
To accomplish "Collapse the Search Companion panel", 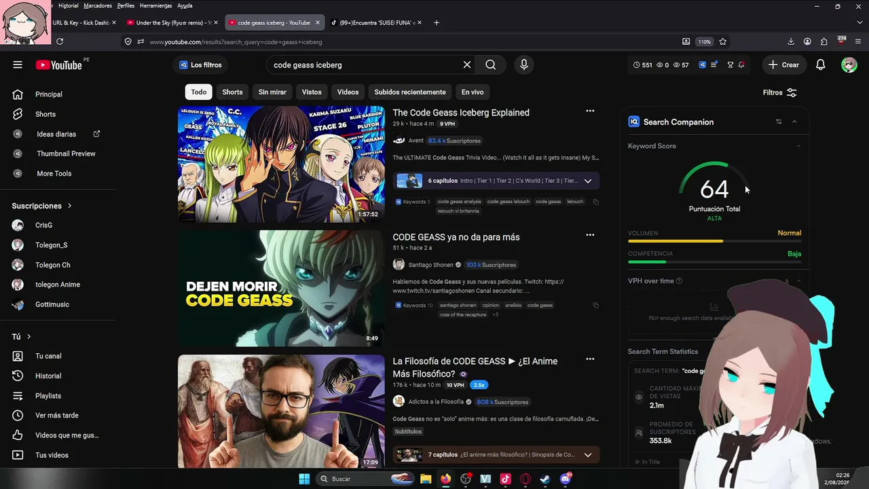I will pyautogui.click(x=794, y=122).
